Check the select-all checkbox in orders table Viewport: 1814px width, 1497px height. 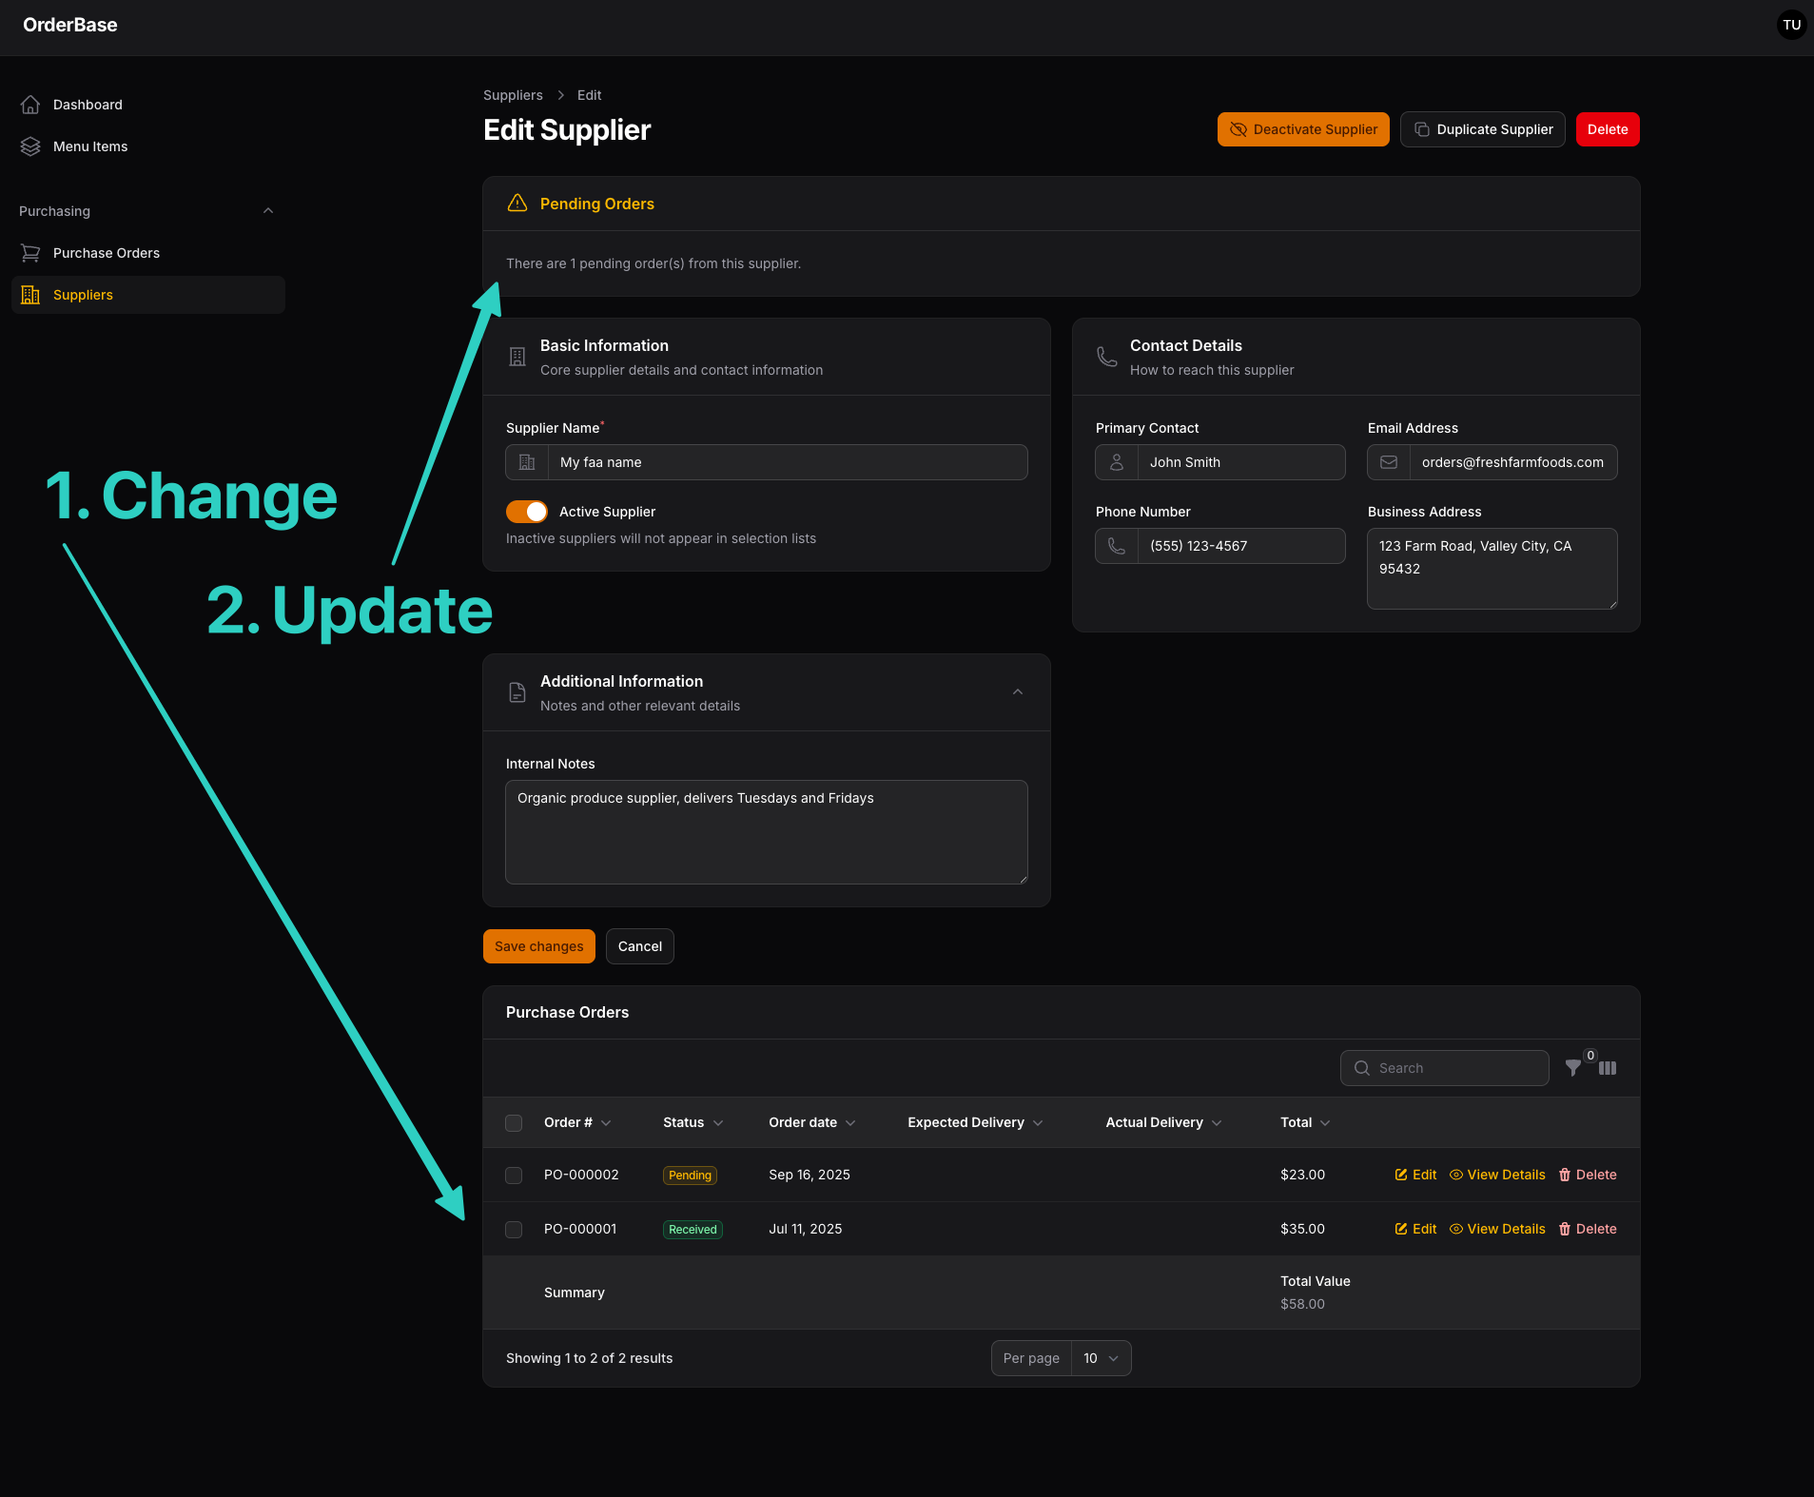514,1122
